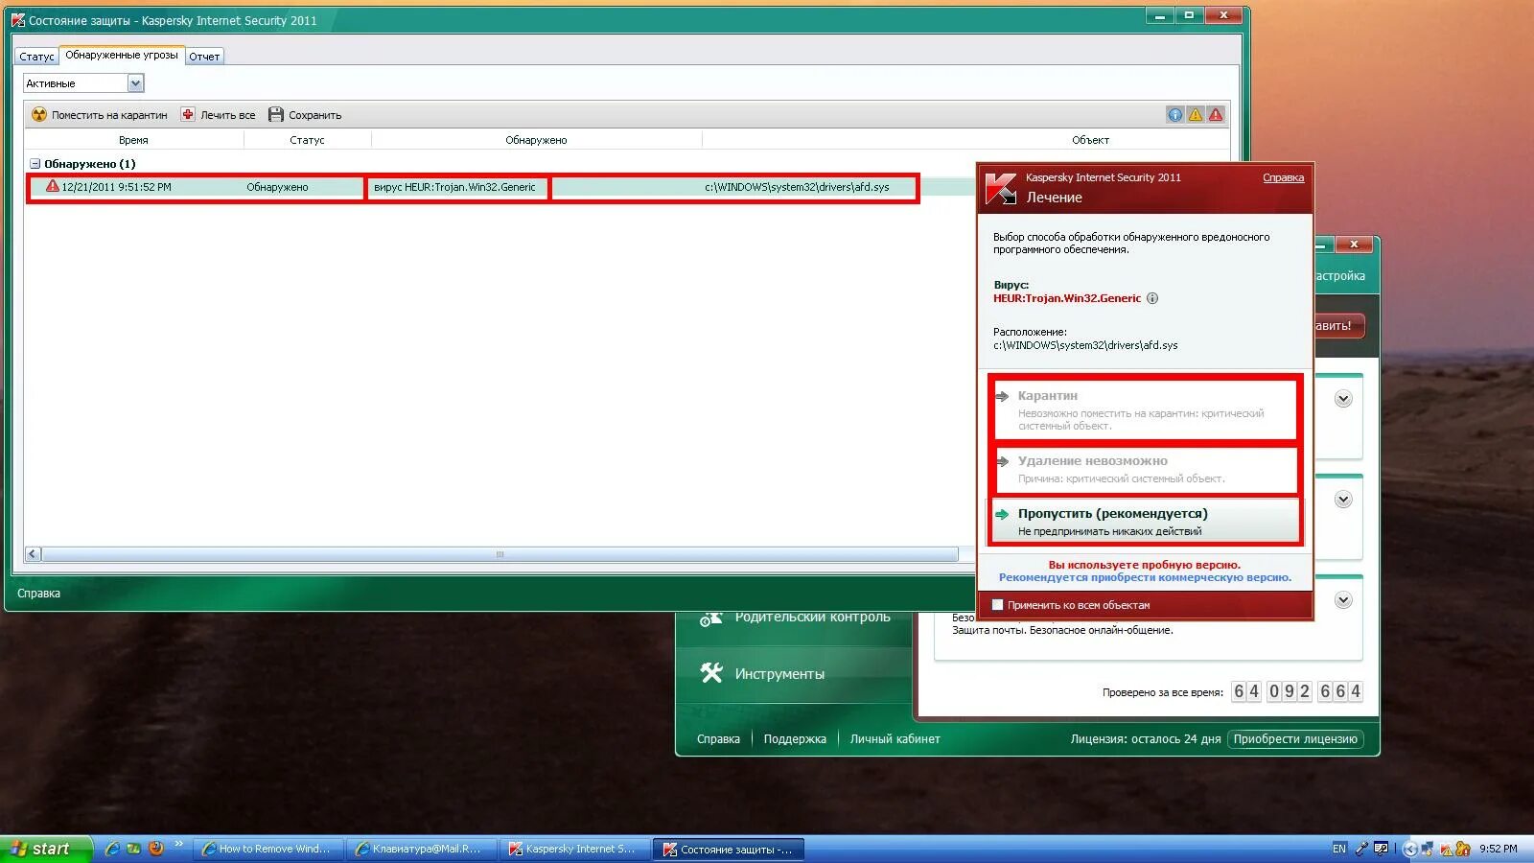This screenshot has width=1534, height=863.
Task: Click Сохранить toolbar button
Action: [305, 114]
